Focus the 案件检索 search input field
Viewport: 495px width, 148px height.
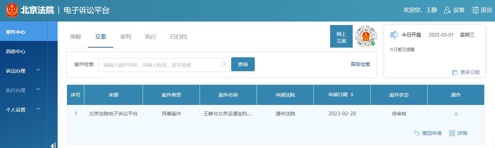164,65
